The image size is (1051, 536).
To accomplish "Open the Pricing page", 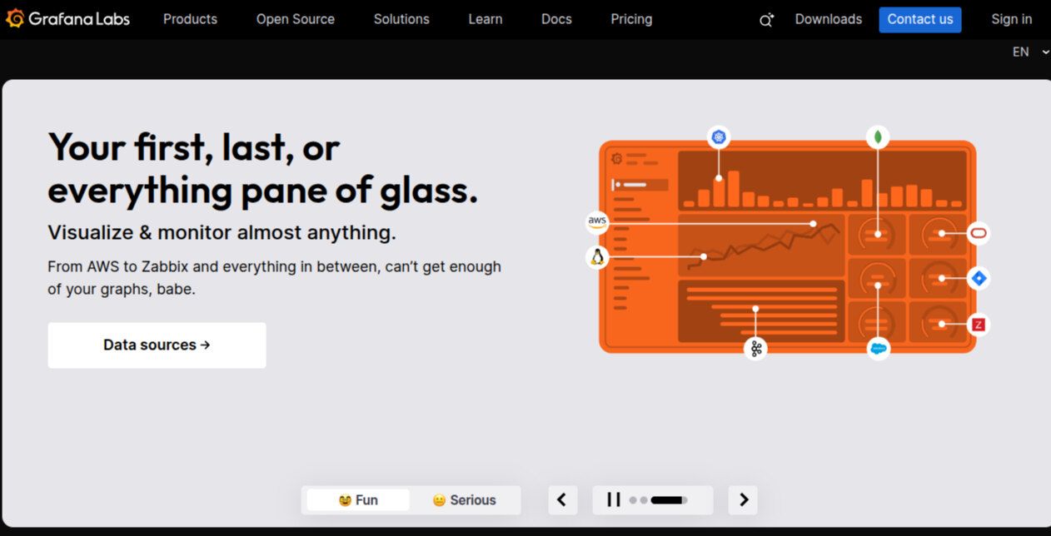I will (x=631, y=19).
